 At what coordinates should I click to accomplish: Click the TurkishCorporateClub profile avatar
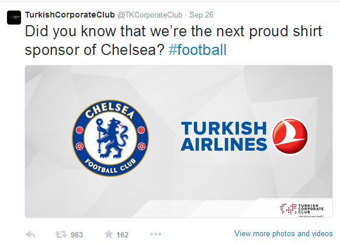click(14, 18)
